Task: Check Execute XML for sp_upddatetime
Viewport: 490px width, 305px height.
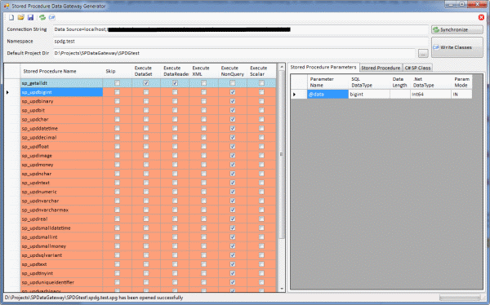Action: (x=203, y=128)
